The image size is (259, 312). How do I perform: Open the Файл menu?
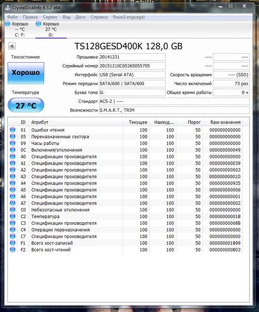tap(13, 17)
